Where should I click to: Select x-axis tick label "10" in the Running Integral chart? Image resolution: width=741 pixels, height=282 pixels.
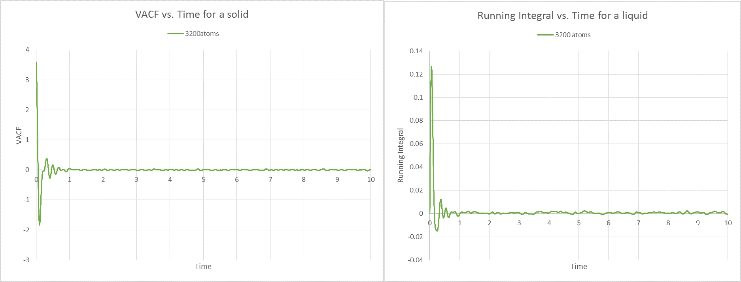pyautogui.click(x=728, y=223)
